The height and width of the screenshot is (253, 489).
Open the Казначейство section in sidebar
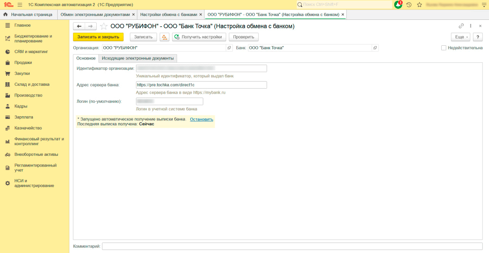pos(28,128)
